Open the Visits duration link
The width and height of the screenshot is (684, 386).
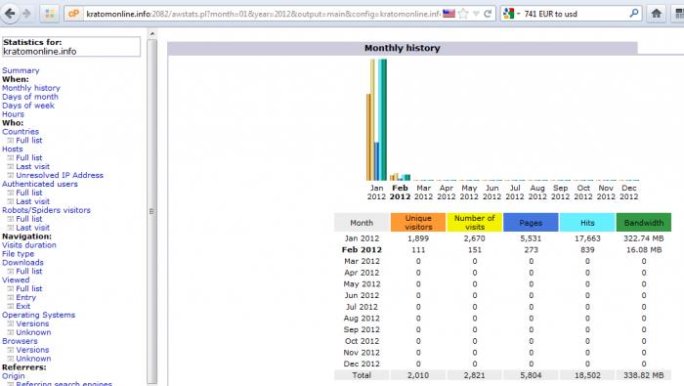pyautogui.click(x=29, y=244)
